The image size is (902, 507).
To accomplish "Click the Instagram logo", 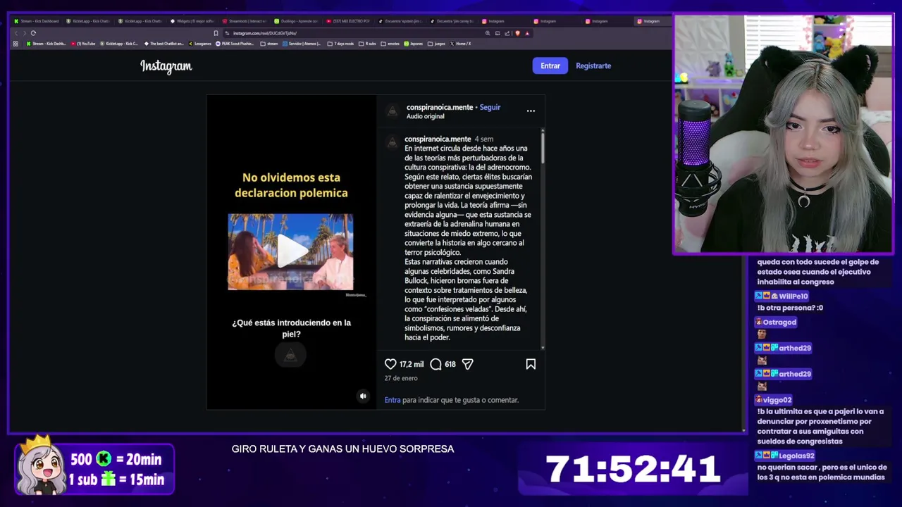I will click(166, 66).
